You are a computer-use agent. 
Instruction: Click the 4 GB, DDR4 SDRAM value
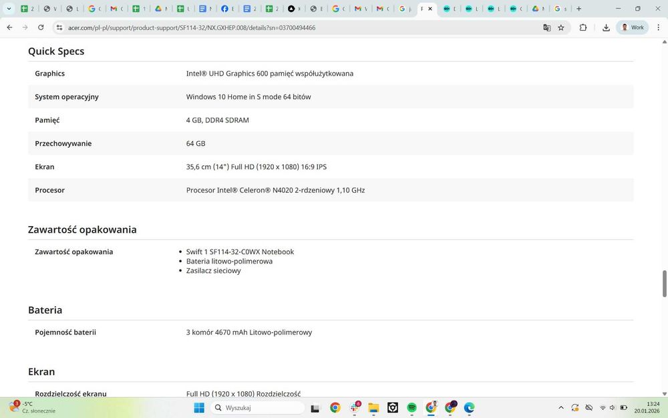[x=217, y=120]
